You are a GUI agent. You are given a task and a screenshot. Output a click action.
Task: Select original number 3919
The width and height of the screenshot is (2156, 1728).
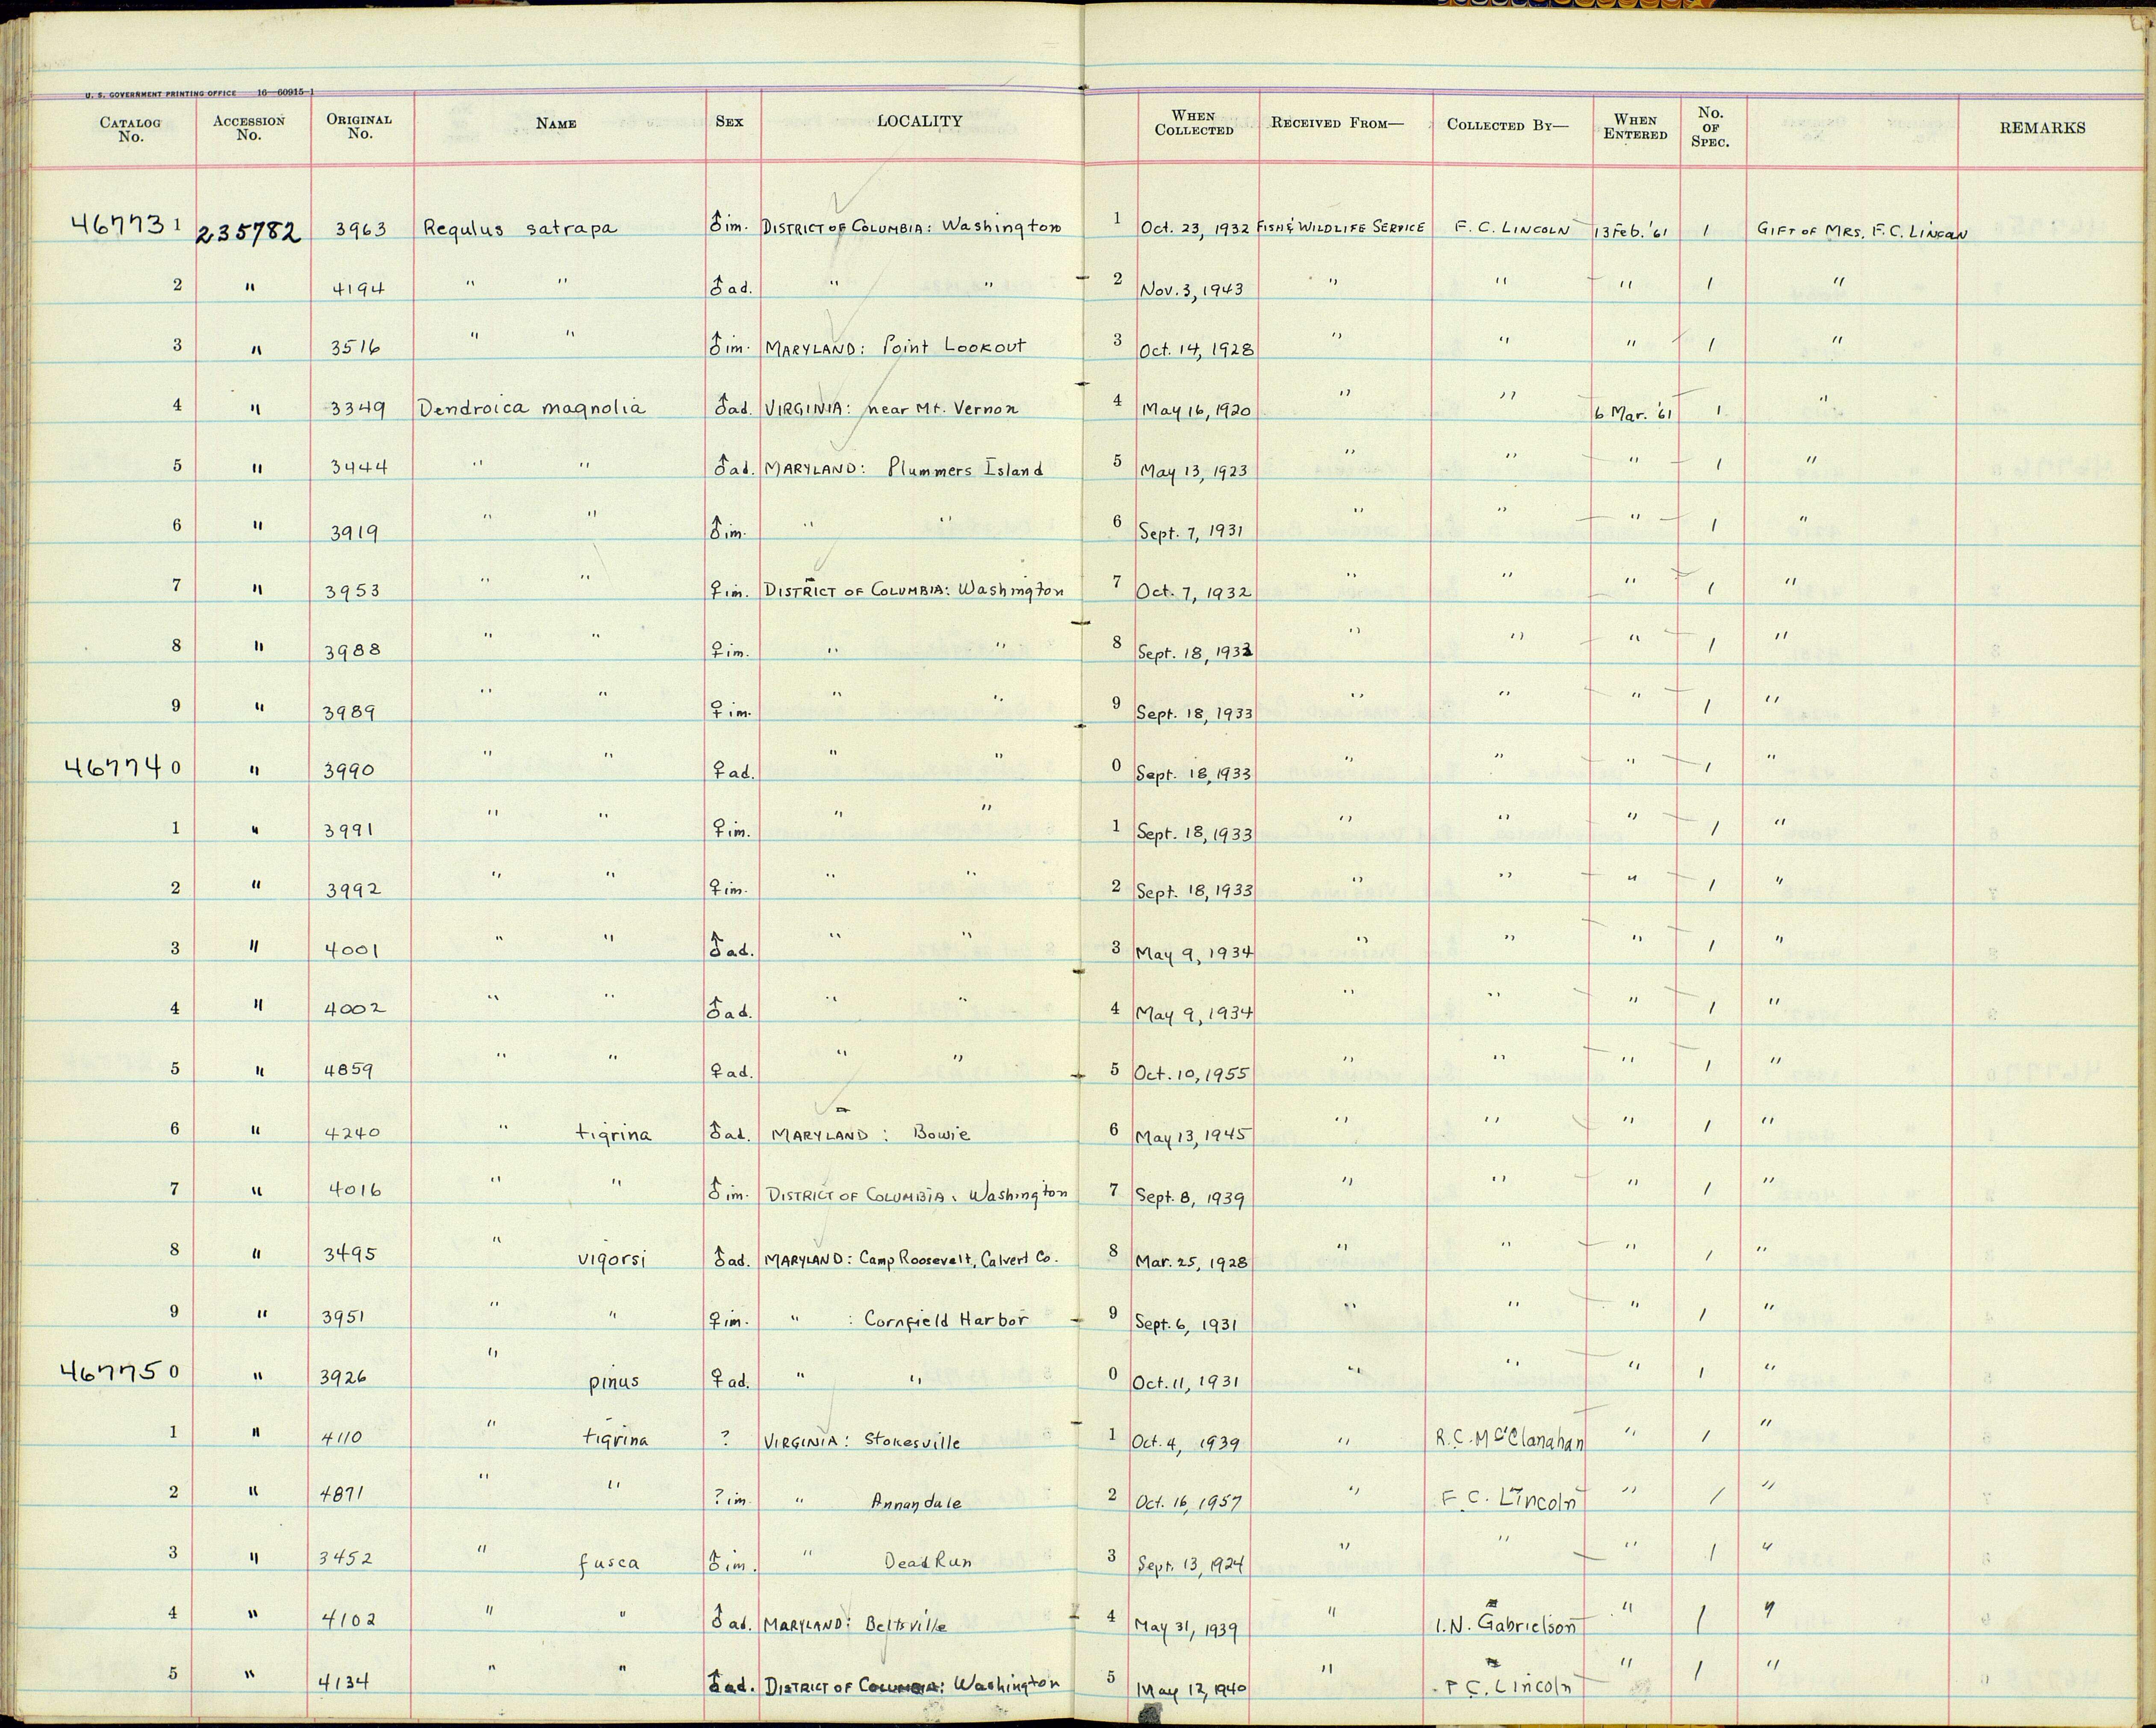pyautogui.click(x=354, y=533)
